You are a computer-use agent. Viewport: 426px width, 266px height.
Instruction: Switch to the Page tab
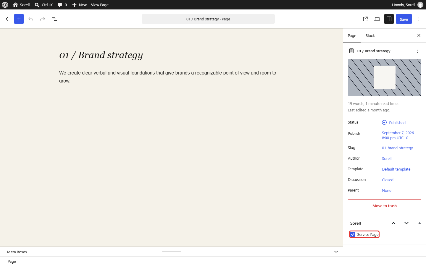[352, 36]
